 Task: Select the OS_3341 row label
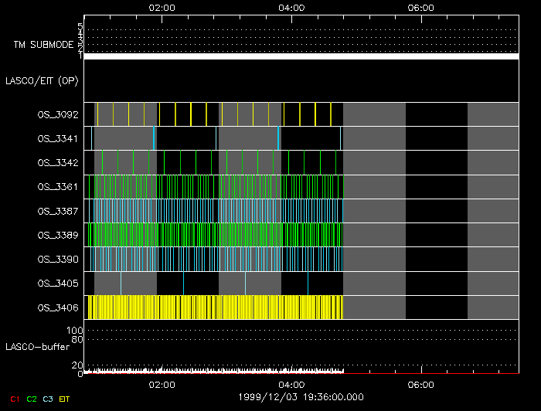(x=58, y=139)
